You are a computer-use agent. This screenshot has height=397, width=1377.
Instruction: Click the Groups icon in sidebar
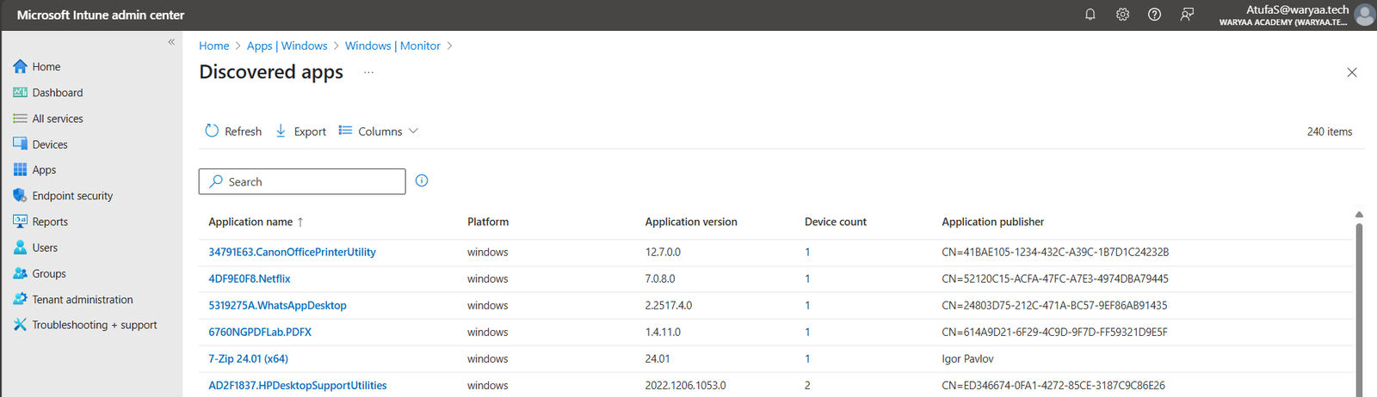tap(20, 273)
